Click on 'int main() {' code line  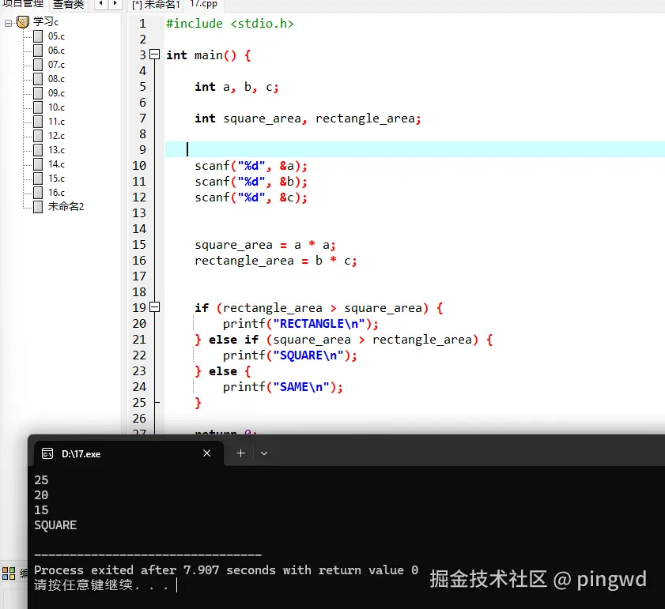[x=209, y=55]
